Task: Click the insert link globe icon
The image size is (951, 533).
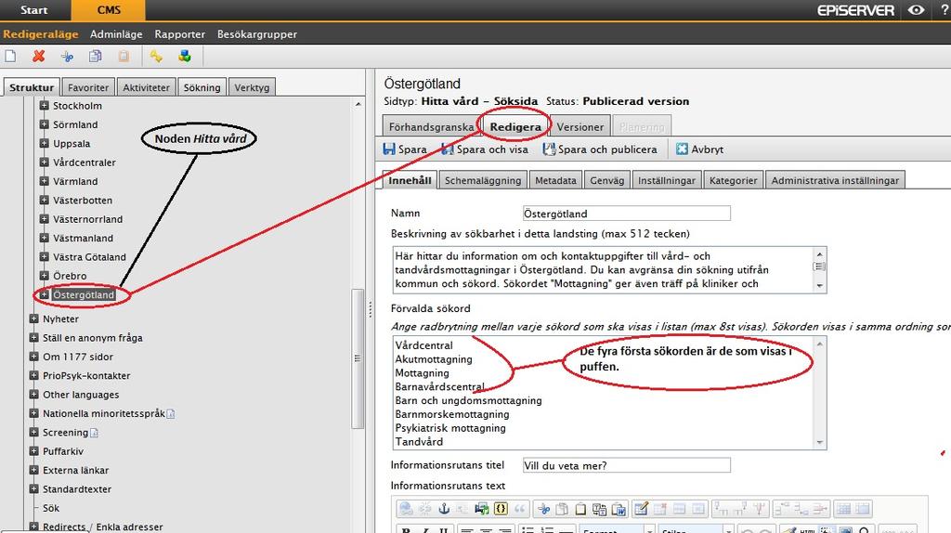Action: coord(407,509)
